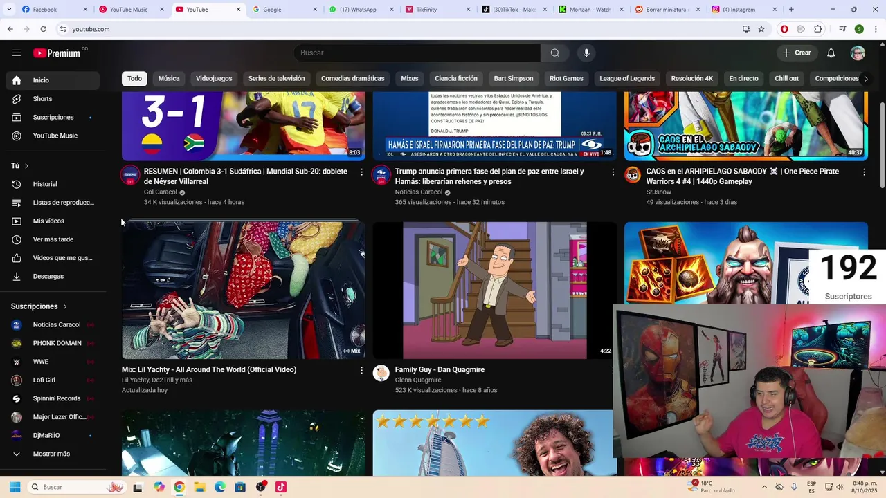The image size is (886, 498).
Task: Select the En directo chip
Action: [743, 79]
